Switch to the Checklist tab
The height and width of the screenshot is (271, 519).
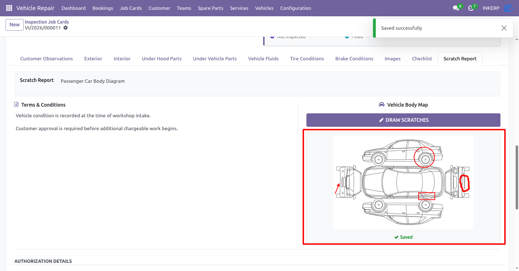pos(422,59)
